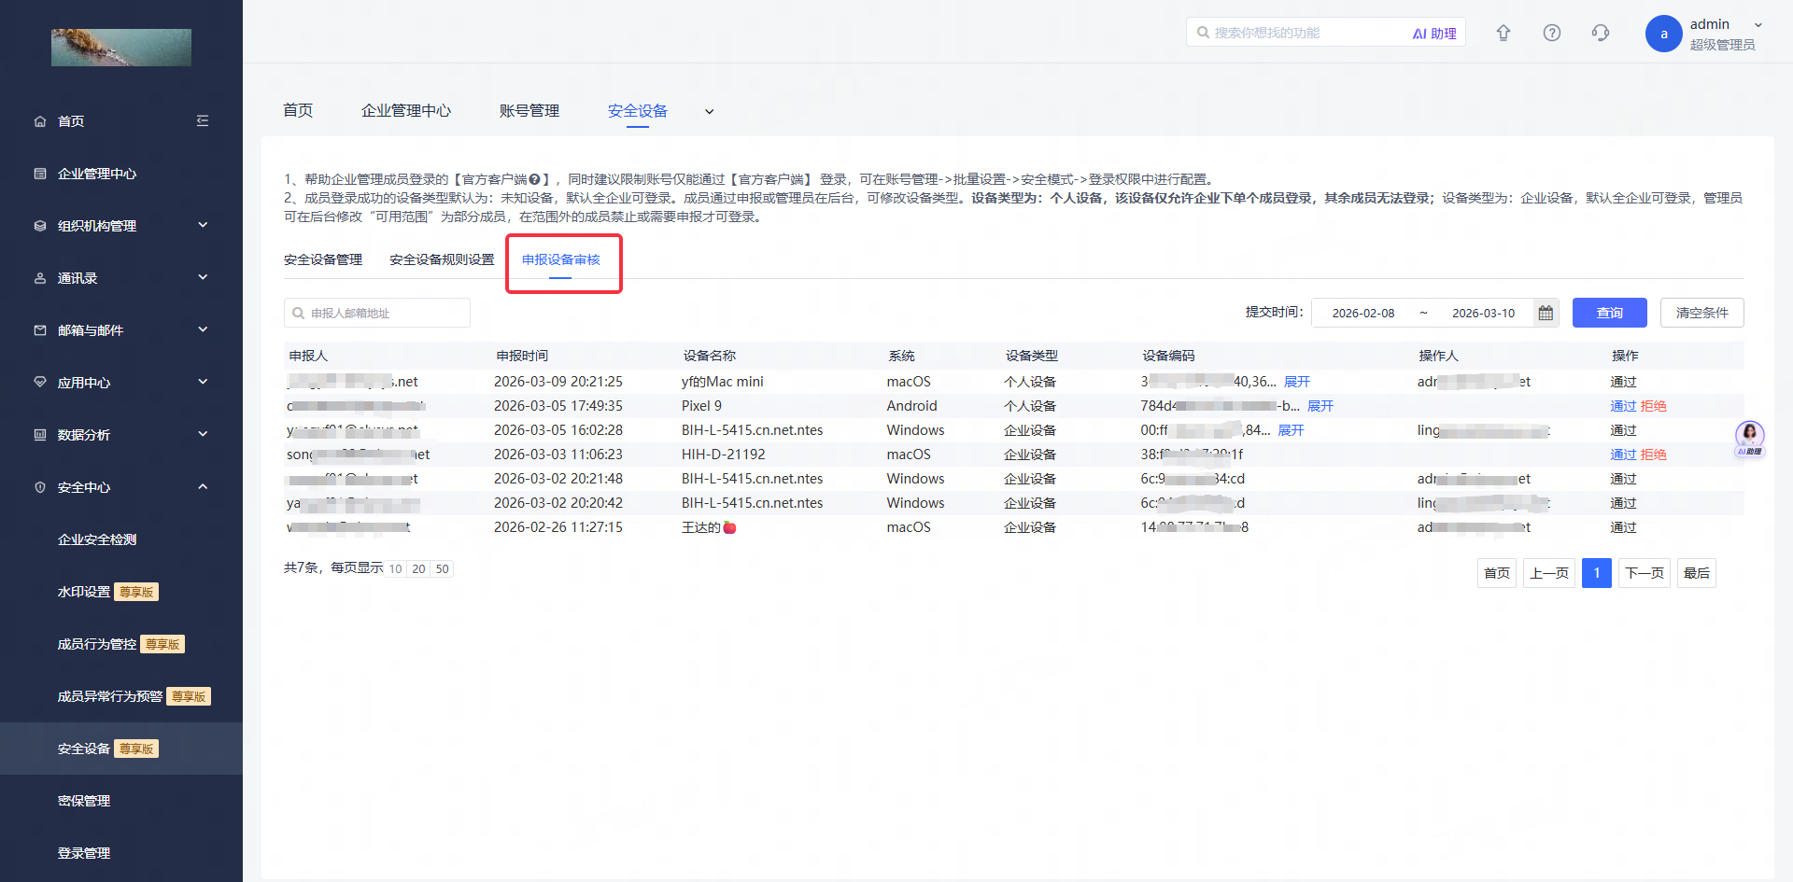Open the floating AI assistant avatar

click(1749, 437)
